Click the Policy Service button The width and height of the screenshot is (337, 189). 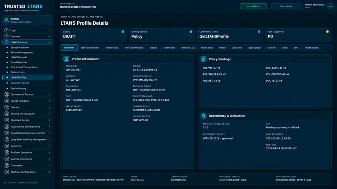point(286,6)
